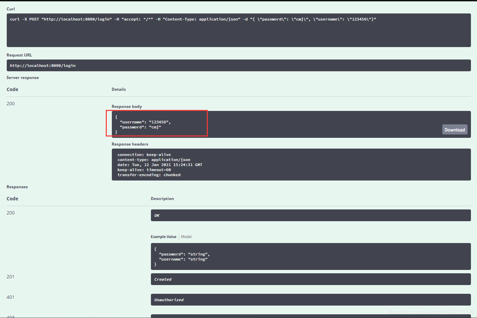
Task: Click the date header line with 12 Jan 2021
Action: tap(160, 165)
